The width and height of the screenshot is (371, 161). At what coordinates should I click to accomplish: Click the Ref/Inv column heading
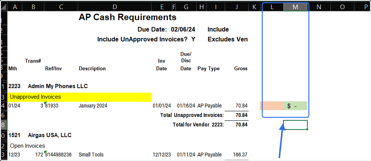pyautogui.click(x=53, y=68)
